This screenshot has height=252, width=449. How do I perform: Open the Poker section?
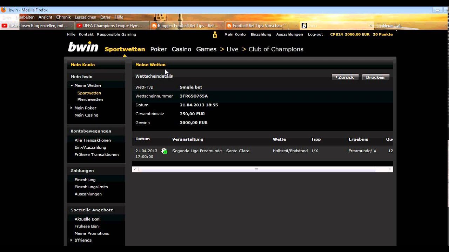click(x=159, y=49)
